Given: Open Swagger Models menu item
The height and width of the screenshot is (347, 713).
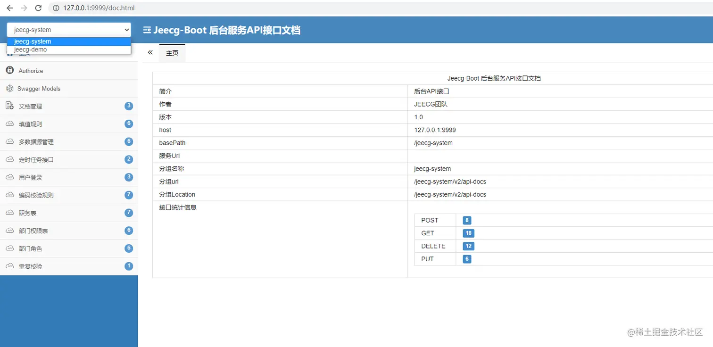Looking at the screenshot, I should click(69, 89).
